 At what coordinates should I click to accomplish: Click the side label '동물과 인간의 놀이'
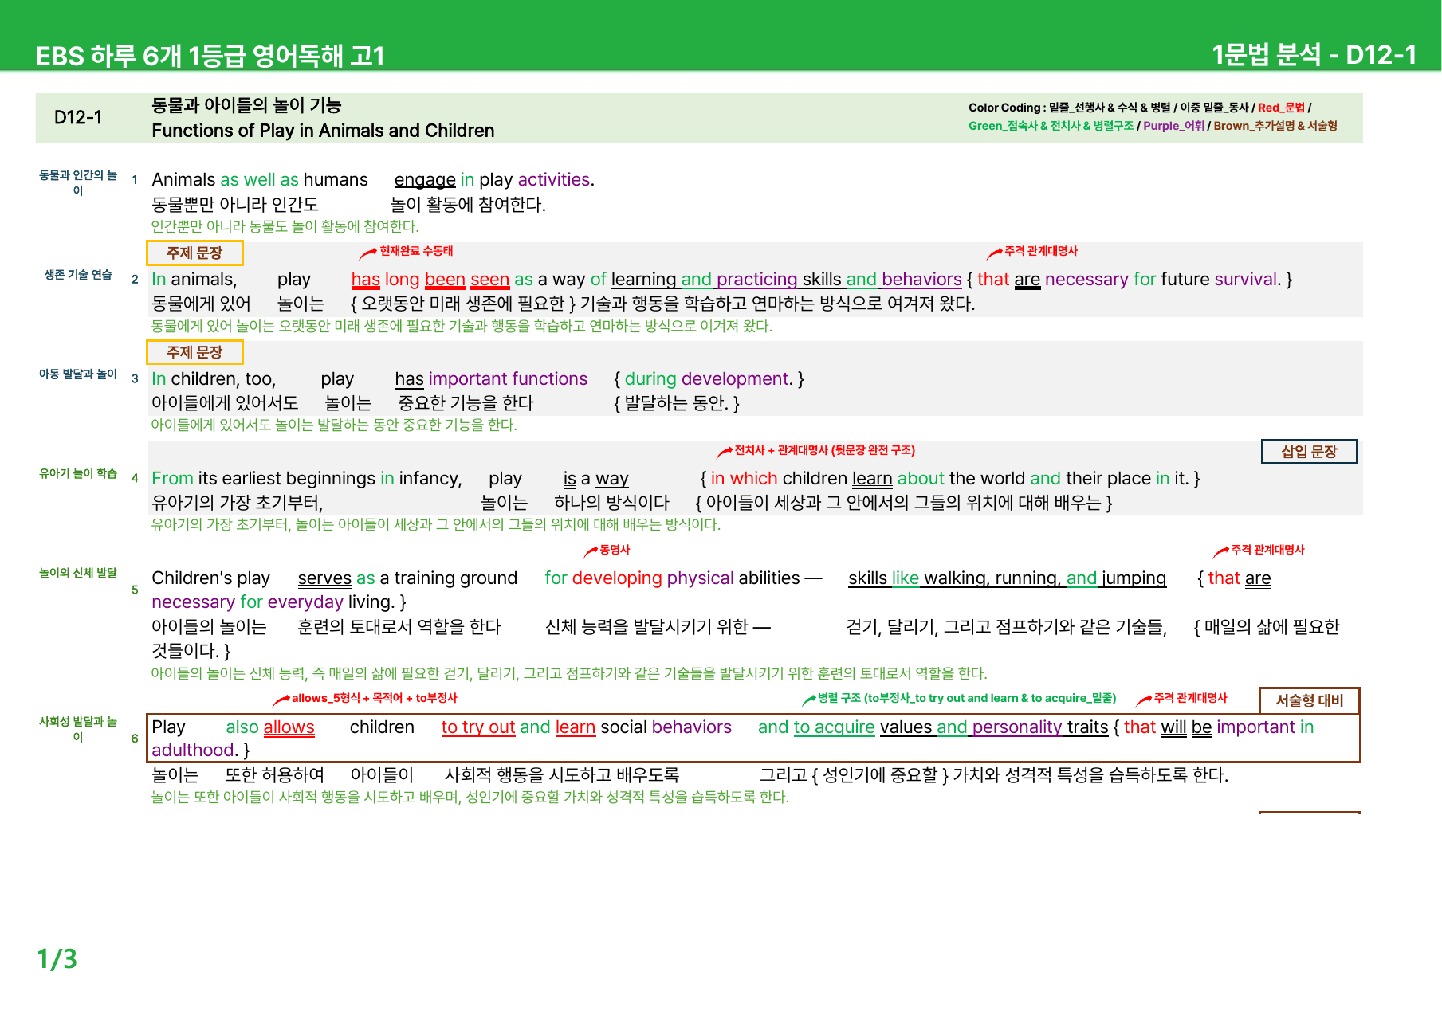[78, 182]
